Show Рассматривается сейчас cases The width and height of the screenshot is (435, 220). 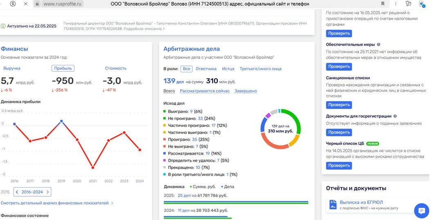205,91
